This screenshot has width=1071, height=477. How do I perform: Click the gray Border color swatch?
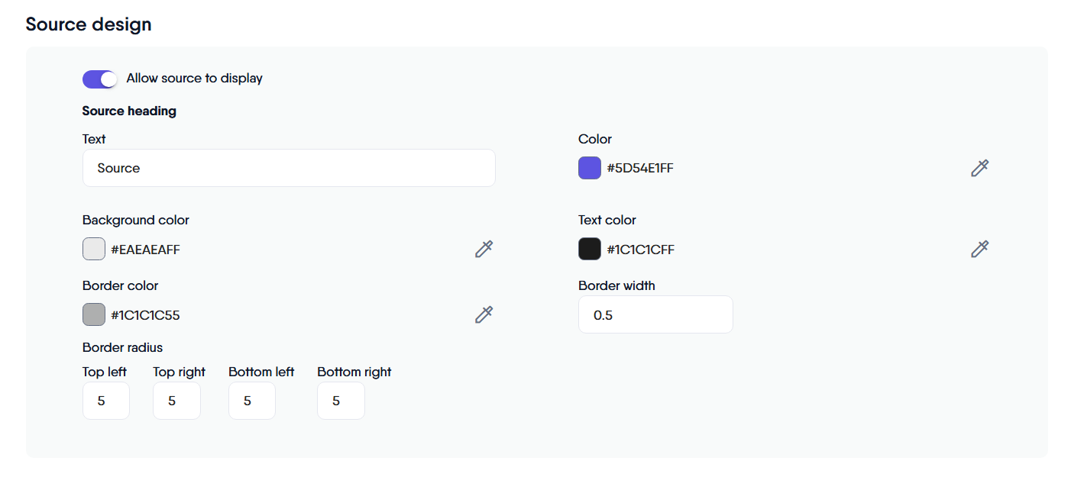point(94,314)
